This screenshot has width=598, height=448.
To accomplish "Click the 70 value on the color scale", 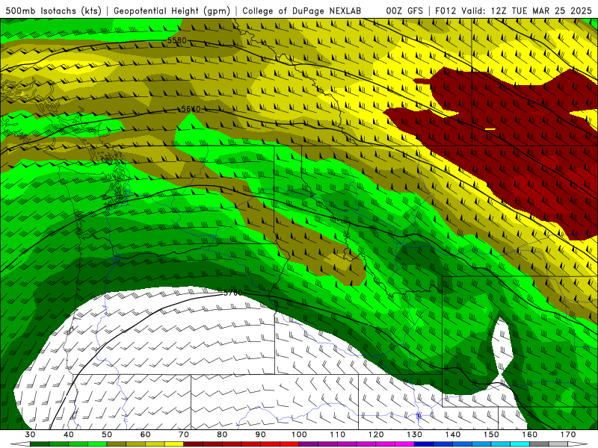I will point(184,435).
